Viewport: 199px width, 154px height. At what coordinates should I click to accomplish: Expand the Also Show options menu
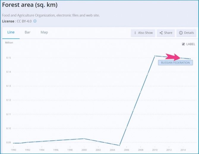143,33
